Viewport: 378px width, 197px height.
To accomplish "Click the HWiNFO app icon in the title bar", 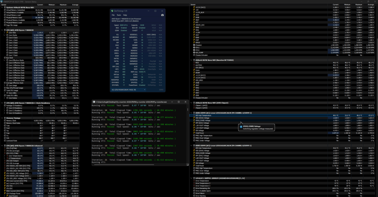I will pyautogui.click(x=1, y=1).
